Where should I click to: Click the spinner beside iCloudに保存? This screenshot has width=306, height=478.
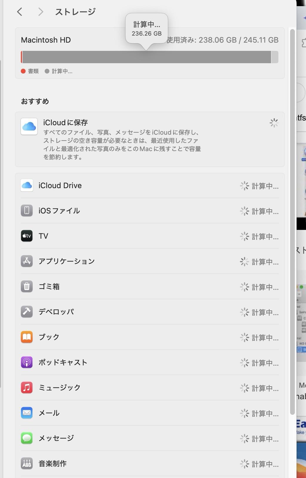click(274, 123)
